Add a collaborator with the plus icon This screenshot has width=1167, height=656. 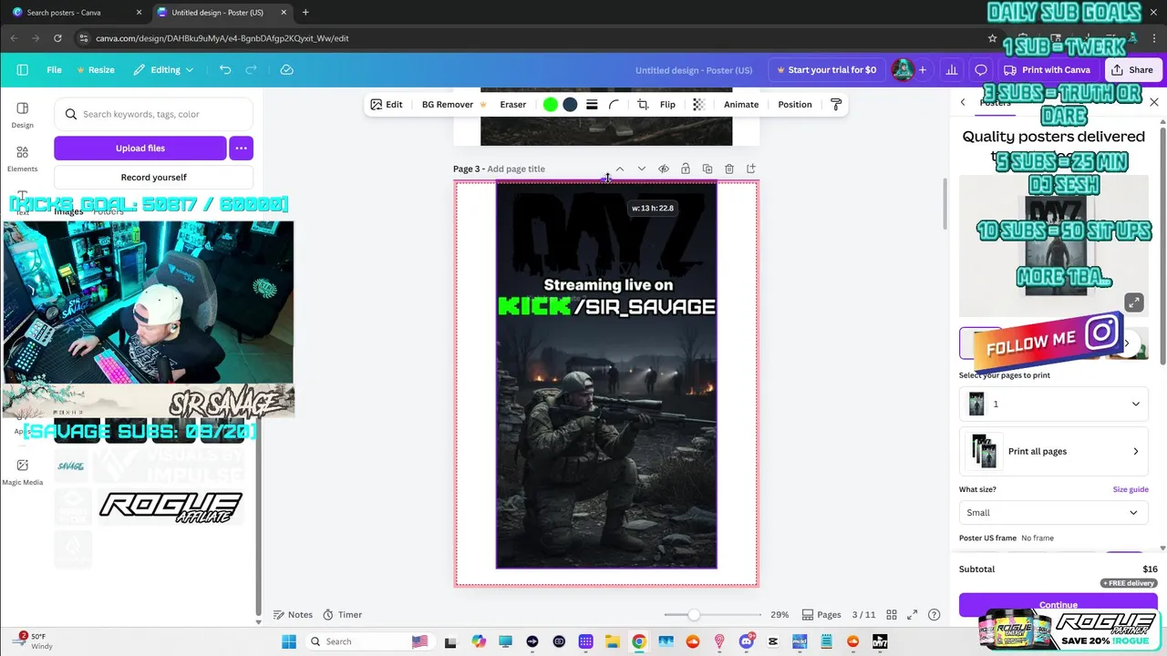click(x=922, y=69)
